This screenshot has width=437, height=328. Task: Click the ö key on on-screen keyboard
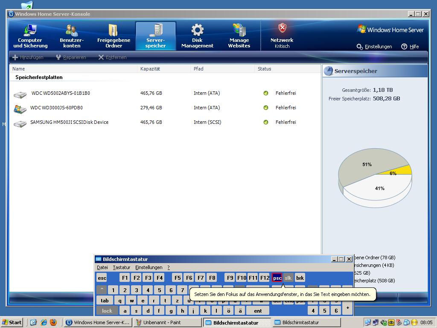229,310
